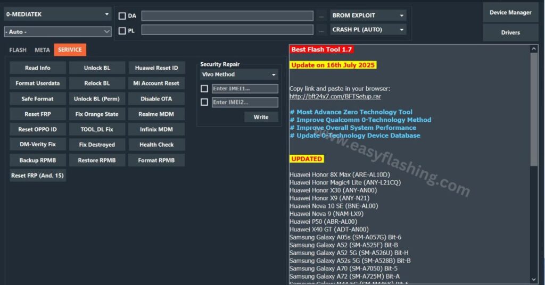
Task: Select 'Update on 16th July 2025' text
Action: point(333,65)
